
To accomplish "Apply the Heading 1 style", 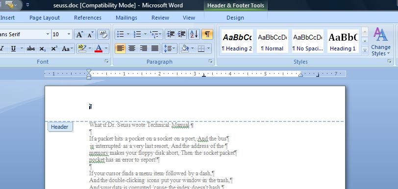I will coord(343,41).
